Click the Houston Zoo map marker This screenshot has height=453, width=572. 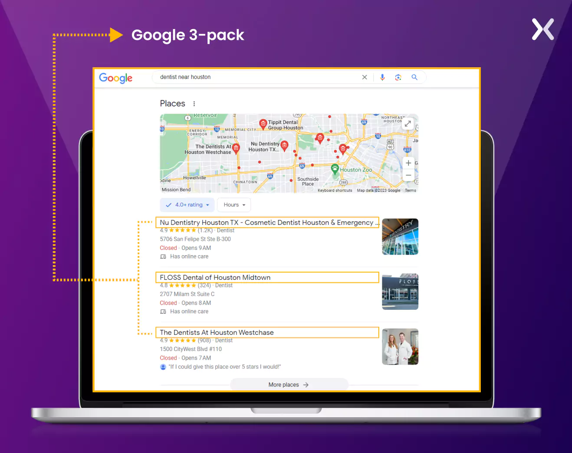click(x=335, y=169)
